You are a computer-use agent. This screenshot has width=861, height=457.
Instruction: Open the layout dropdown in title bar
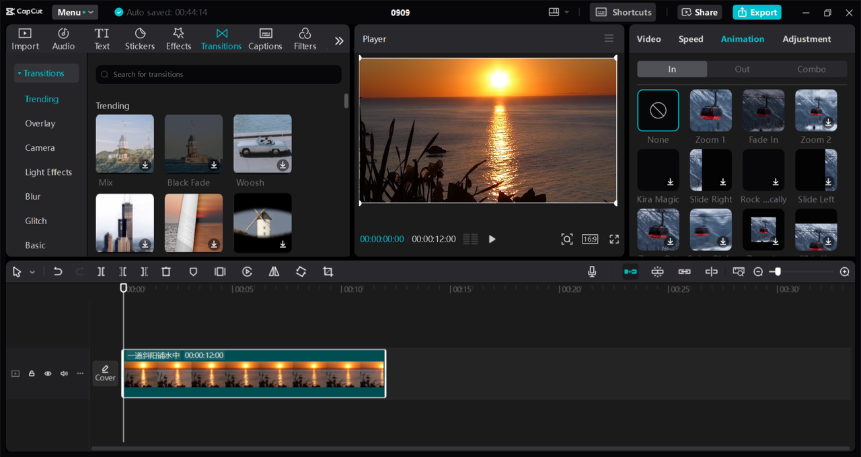(x=558, y=12)
